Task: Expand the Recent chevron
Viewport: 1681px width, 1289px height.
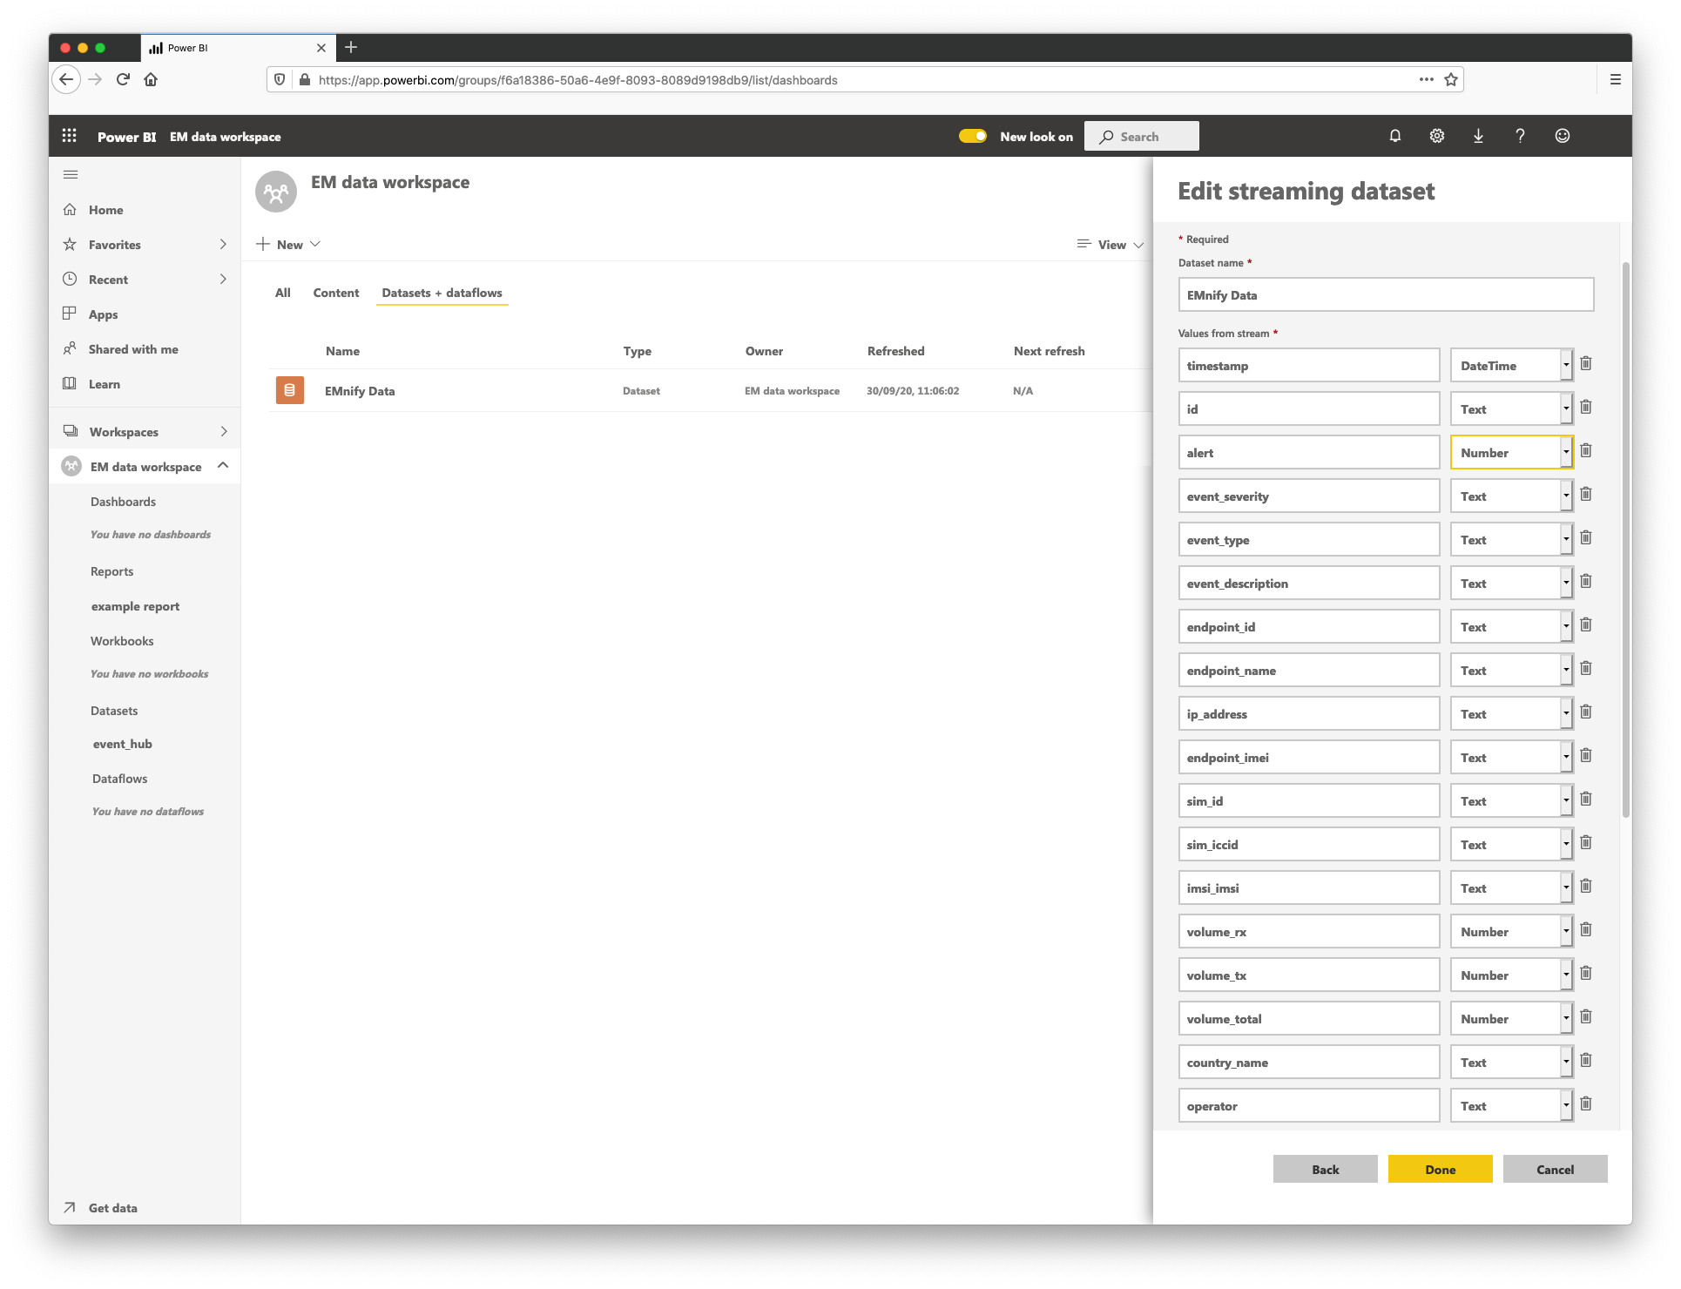Action: (x=223, y=280)
